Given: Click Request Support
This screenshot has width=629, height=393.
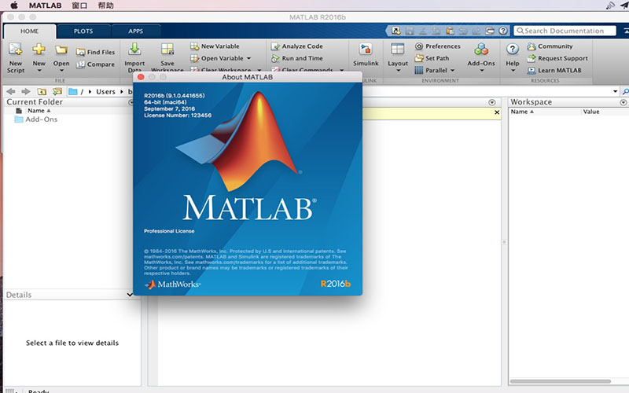Looking at the screenshot, I should point(557,58).
